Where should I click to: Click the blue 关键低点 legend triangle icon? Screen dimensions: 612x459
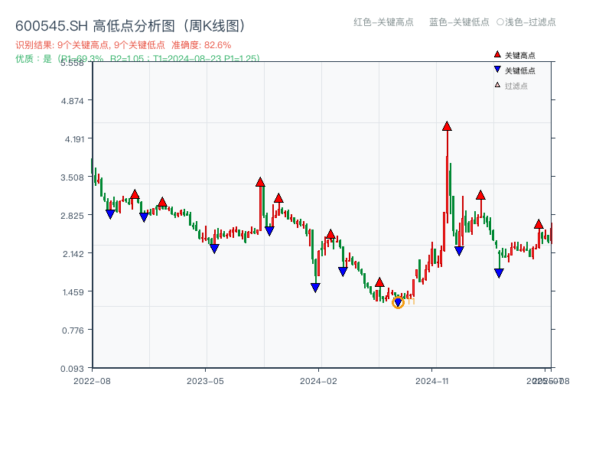pos(497,70)
